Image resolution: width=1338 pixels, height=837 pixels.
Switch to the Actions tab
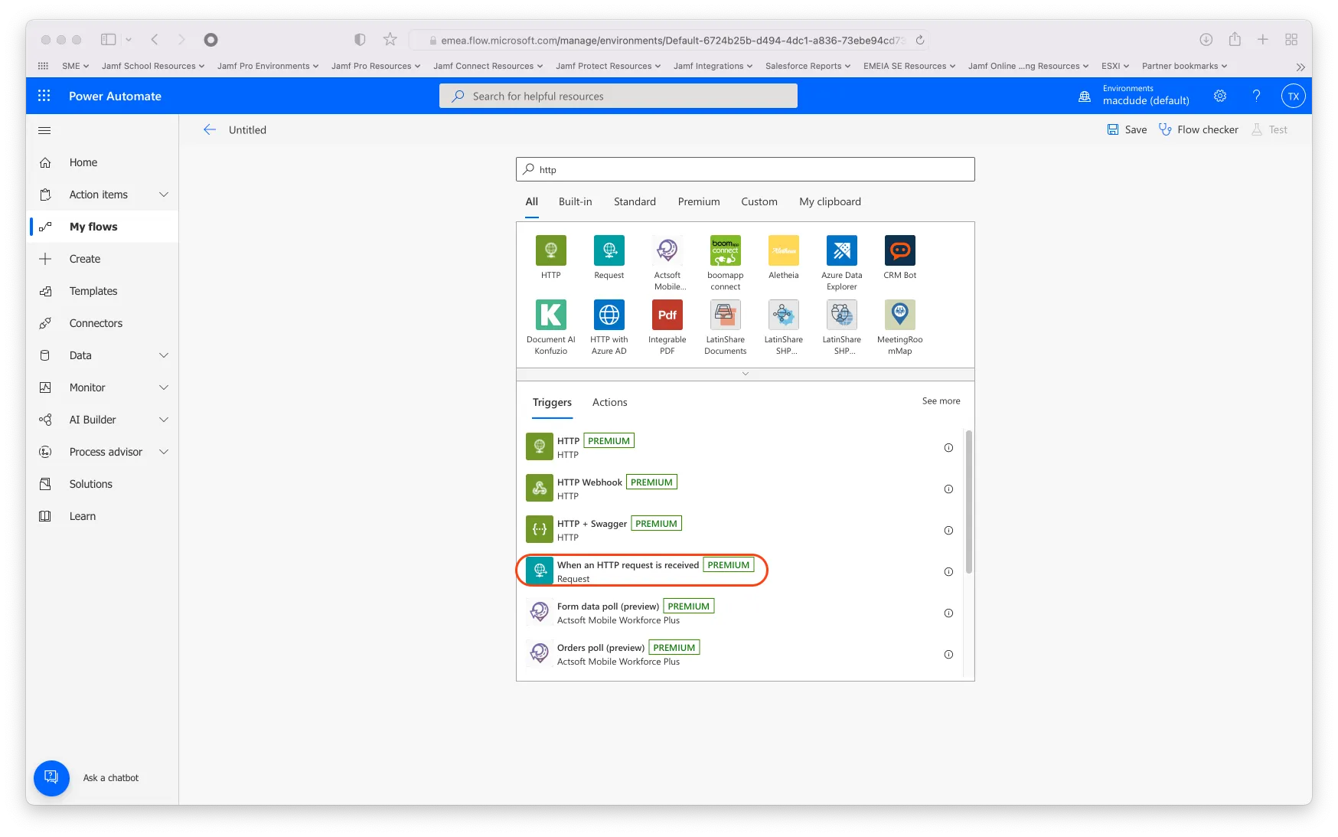tap(609, 402)
